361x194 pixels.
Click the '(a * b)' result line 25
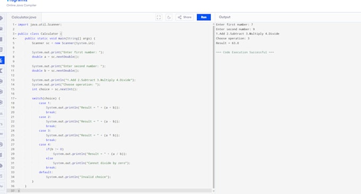point(83,135)
